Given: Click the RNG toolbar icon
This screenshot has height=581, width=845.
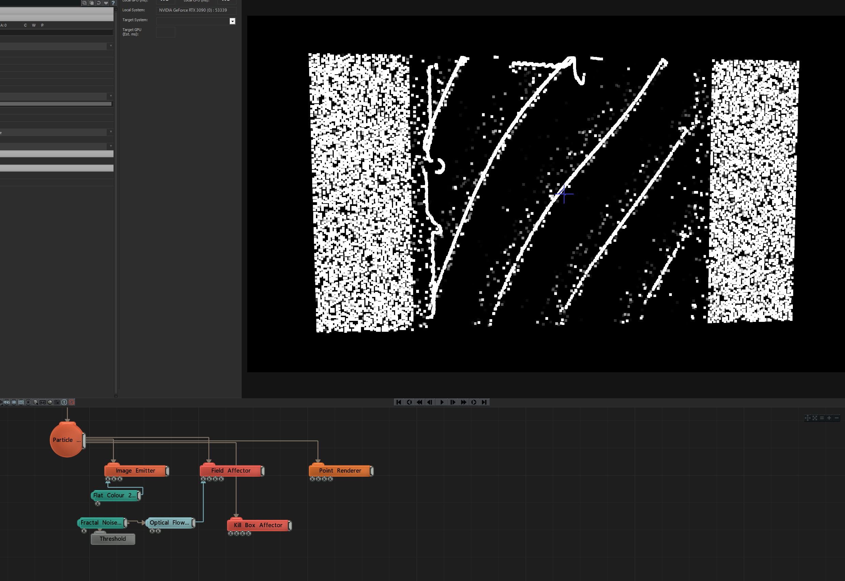Looking at the screenshot, I should pos(7,402).
